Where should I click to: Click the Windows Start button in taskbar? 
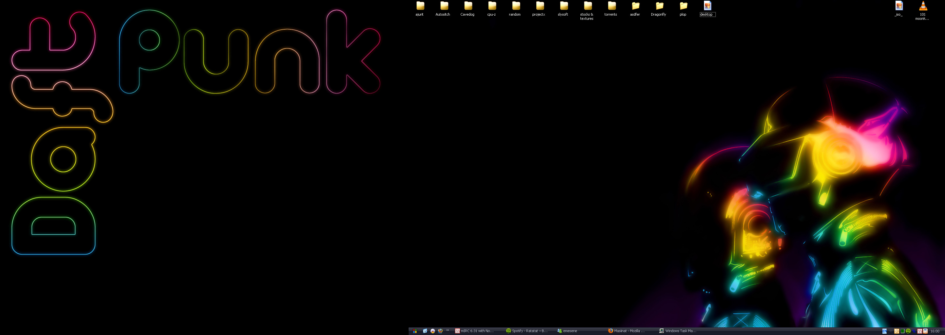(x=414, y=331)
